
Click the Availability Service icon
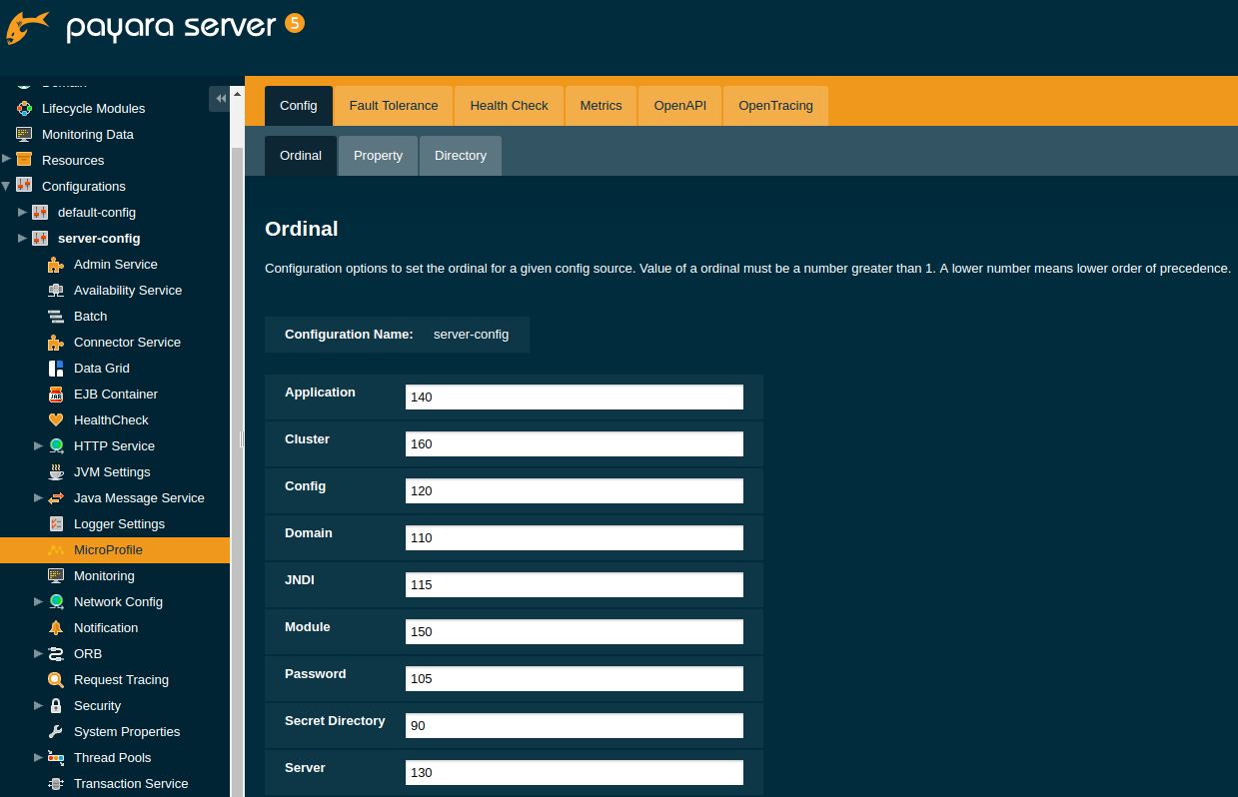pos(56,290)
